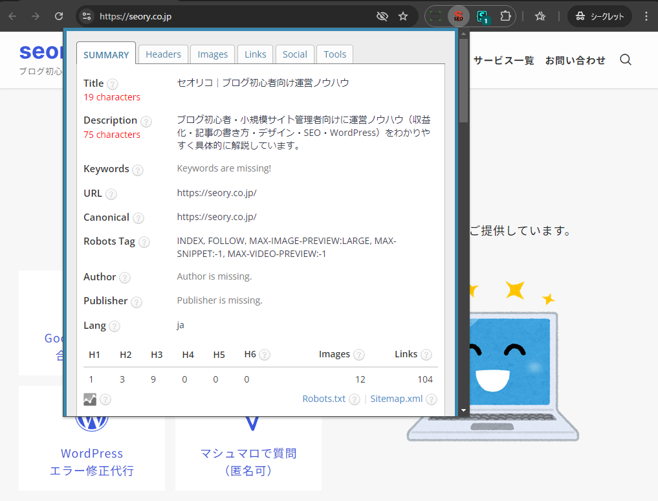Click the Canonical value https://seory.co.jp/
Viewport: 658px width, 501px height.
coord(217,217)
